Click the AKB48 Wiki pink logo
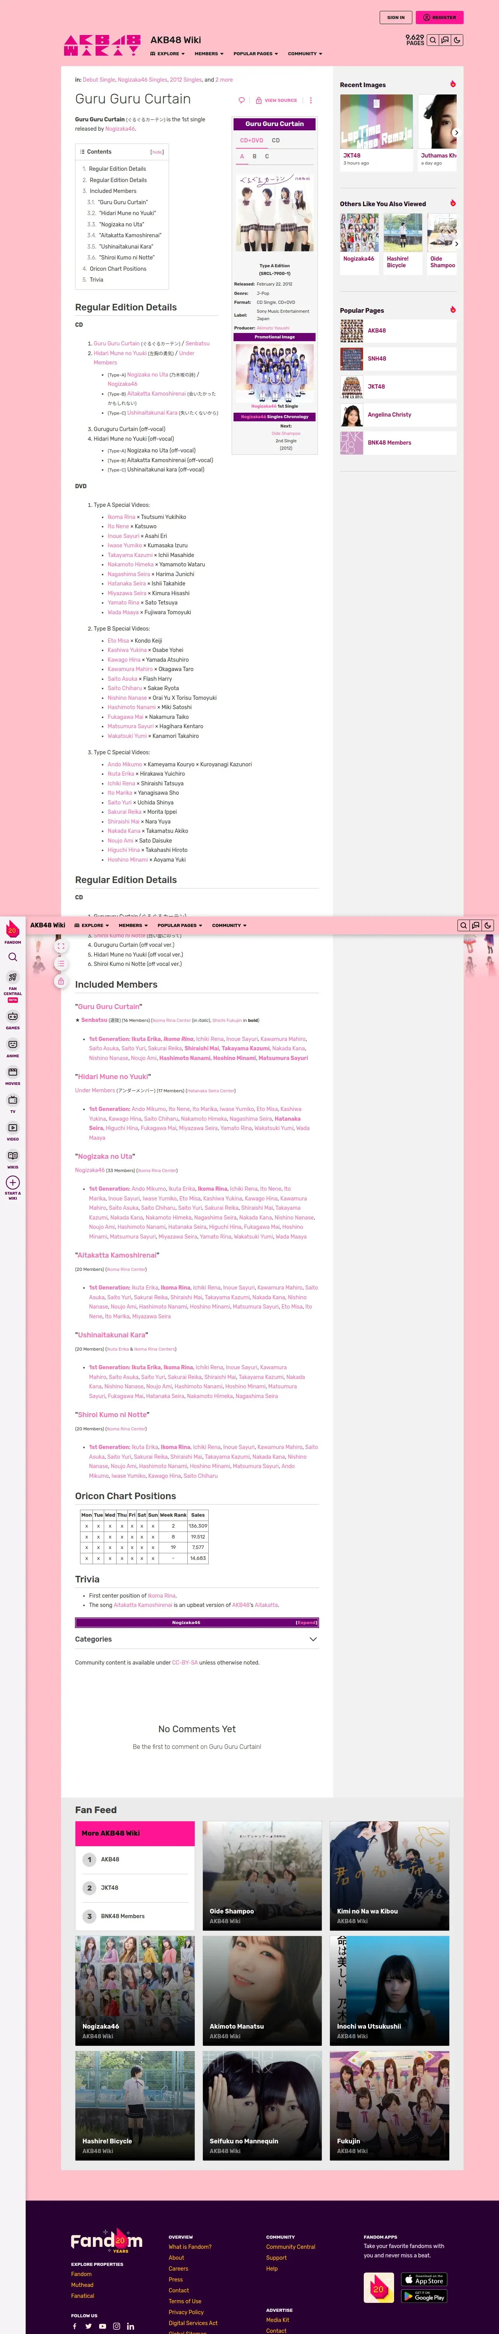 pyautogui.click(x=101, y=45)
